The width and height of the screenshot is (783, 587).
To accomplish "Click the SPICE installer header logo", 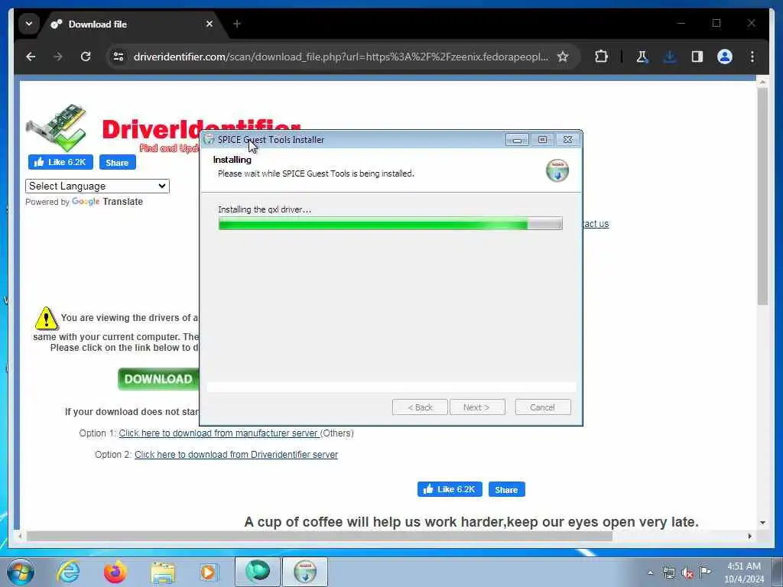I will pyautogui.click(x=557, y=170).
